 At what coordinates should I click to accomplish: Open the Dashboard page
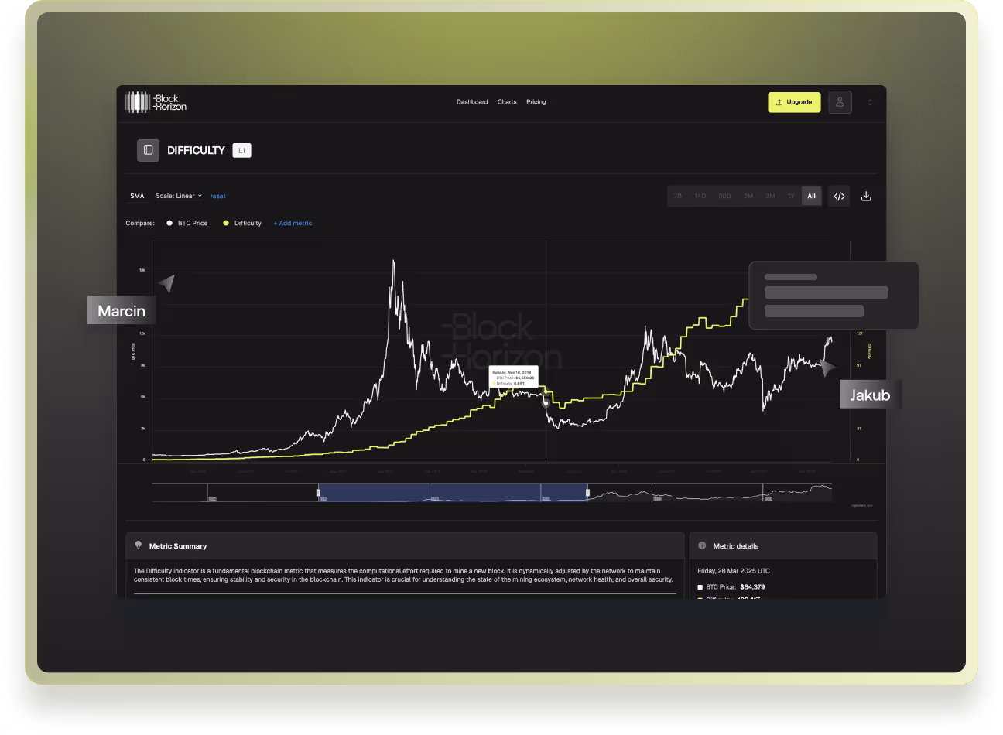pos(472,102)
